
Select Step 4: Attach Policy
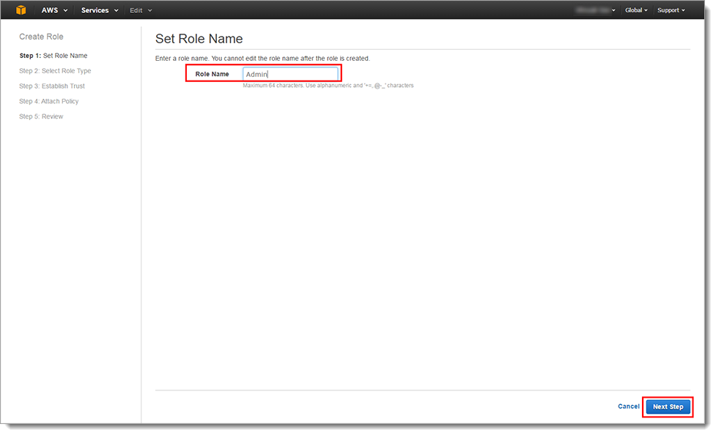tap(48, 102)
